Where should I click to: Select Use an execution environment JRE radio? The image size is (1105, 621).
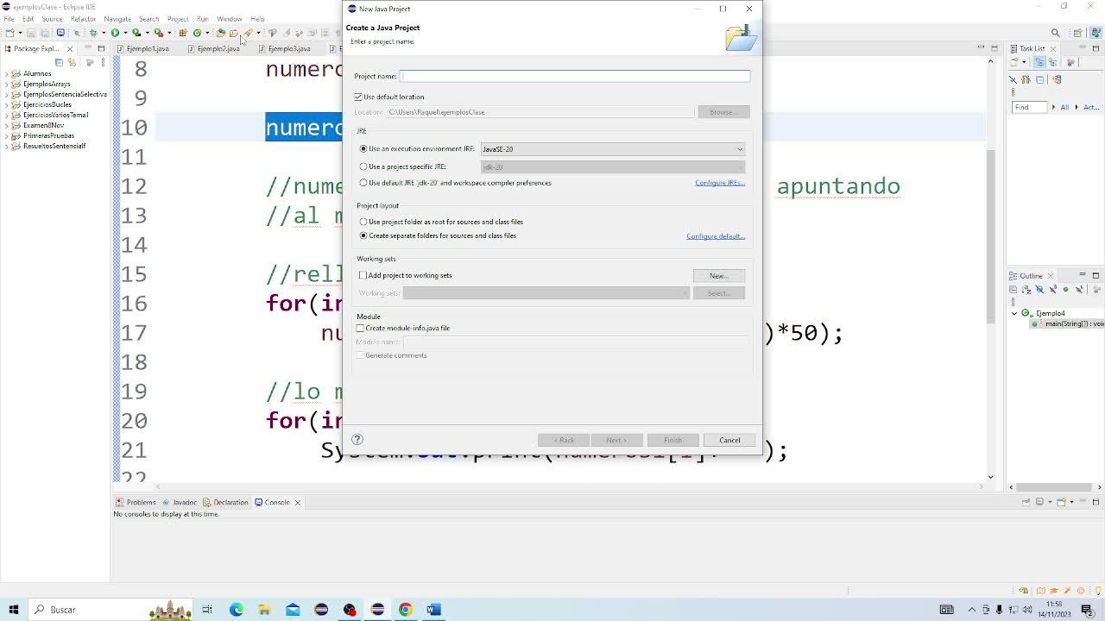[363, 149]
